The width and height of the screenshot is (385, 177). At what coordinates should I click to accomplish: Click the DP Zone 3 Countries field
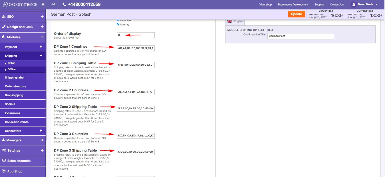[136, 136]
